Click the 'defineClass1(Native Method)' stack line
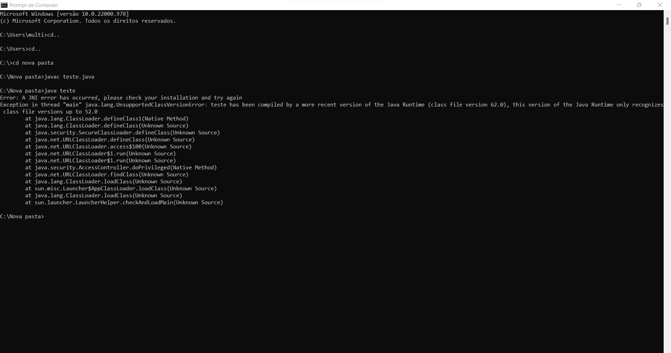The image size is (671, 353). [x=107, y=119]
